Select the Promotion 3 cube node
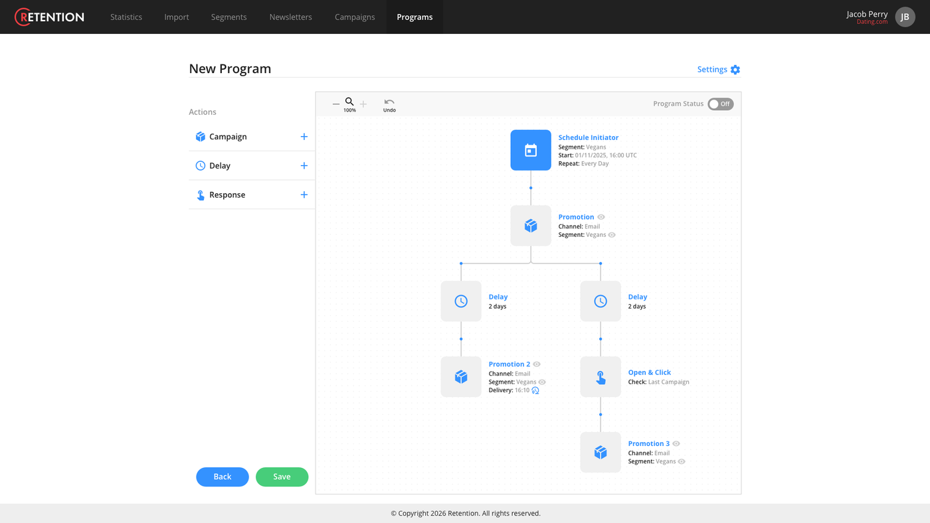 [601, 453]
